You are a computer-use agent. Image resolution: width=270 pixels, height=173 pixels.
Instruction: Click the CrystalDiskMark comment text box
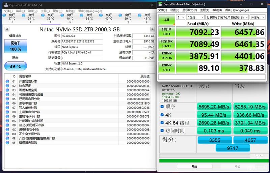coord(212,77)
